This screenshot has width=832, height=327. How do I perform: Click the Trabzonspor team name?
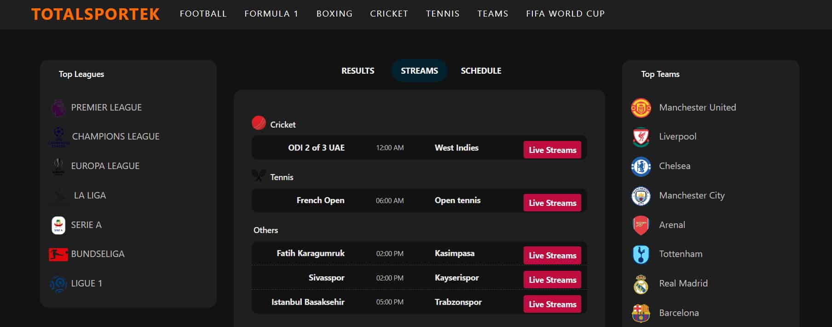tap(458, 302)
